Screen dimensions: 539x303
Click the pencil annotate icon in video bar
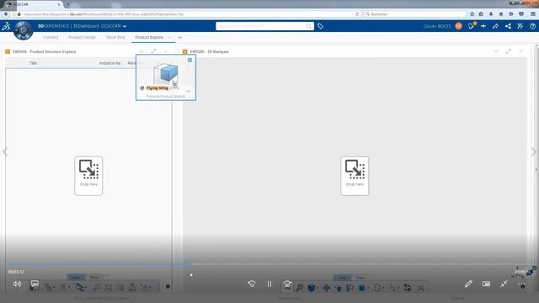[468, 284]
